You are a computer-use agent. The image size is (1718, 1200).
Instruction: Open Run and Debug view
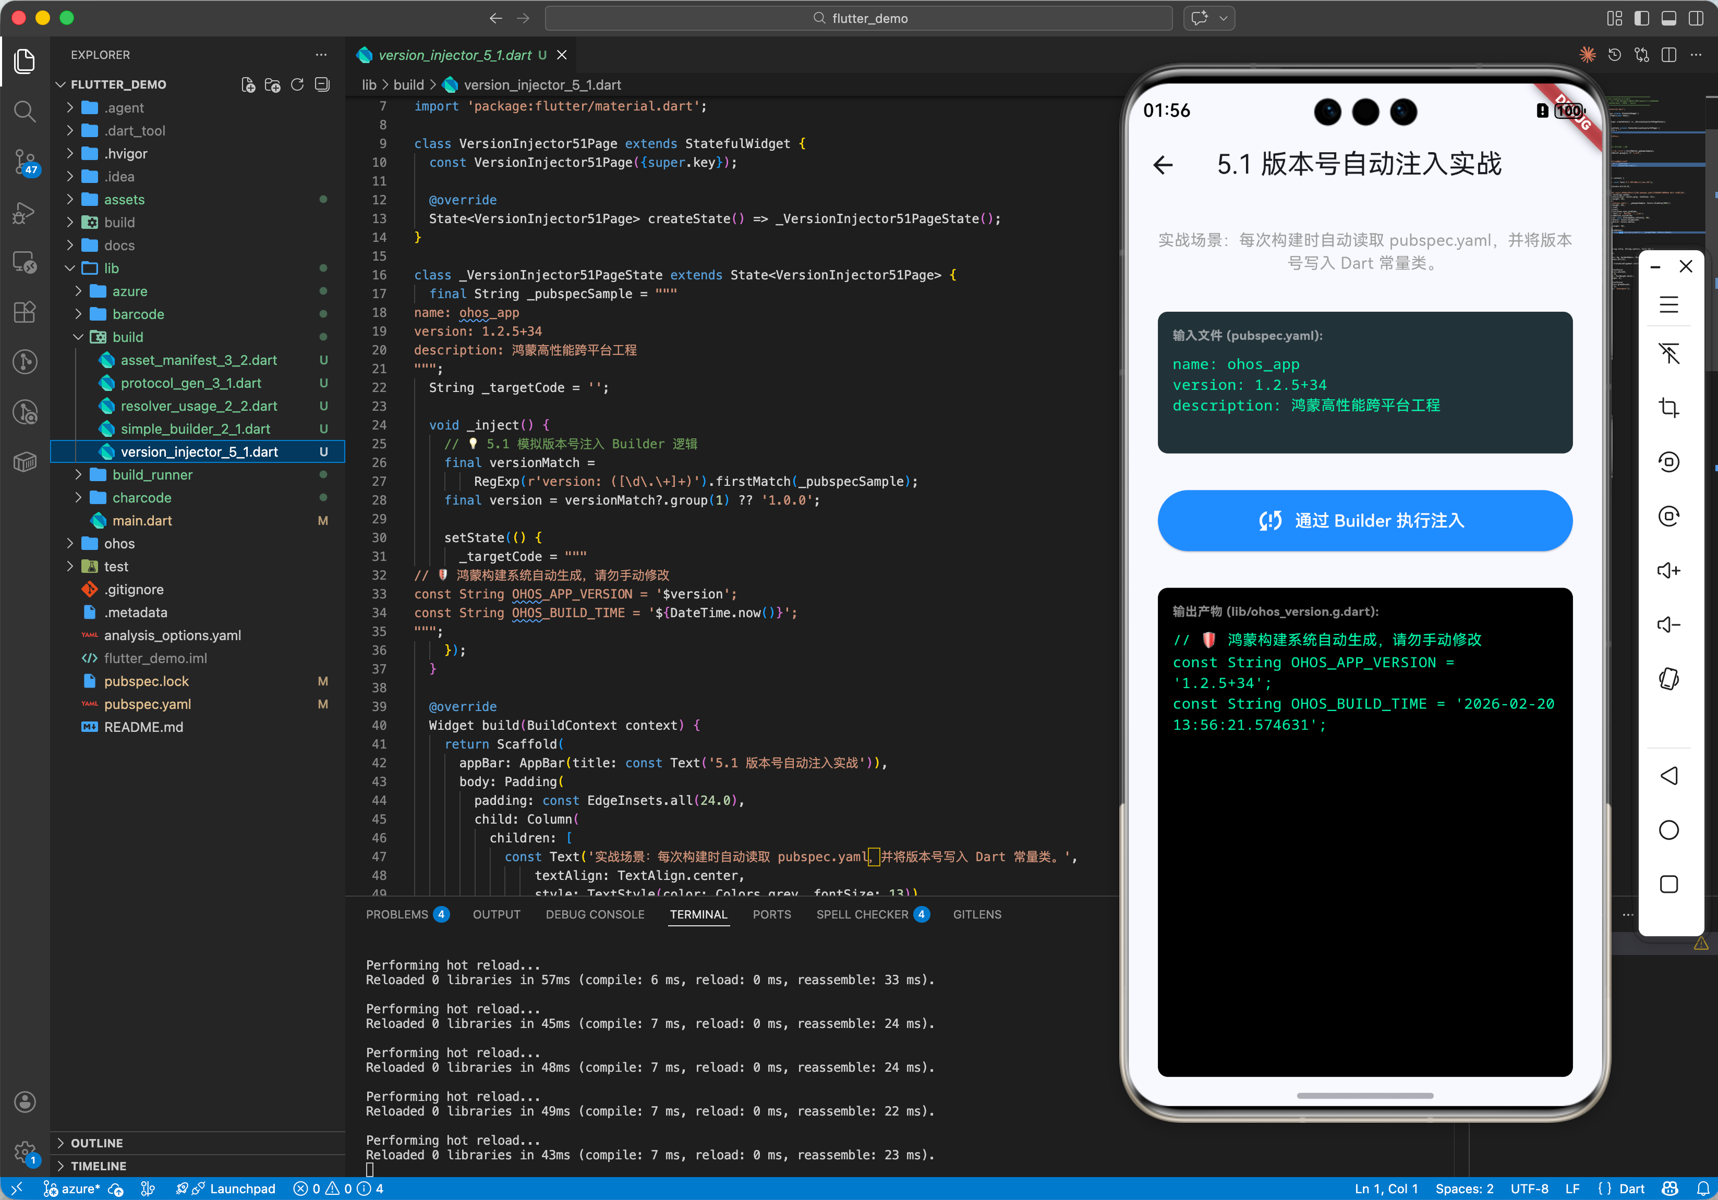click(x=25, y=213)
